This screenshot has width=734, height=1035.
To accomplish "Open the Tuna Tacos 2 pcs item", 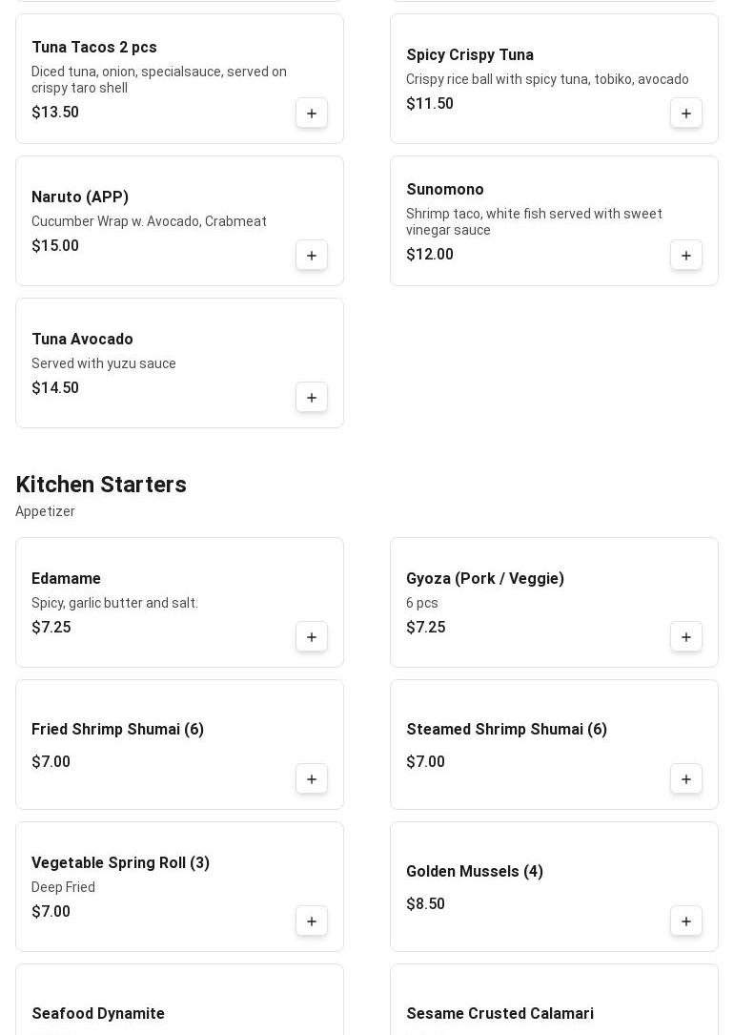I will pos(94,48).
